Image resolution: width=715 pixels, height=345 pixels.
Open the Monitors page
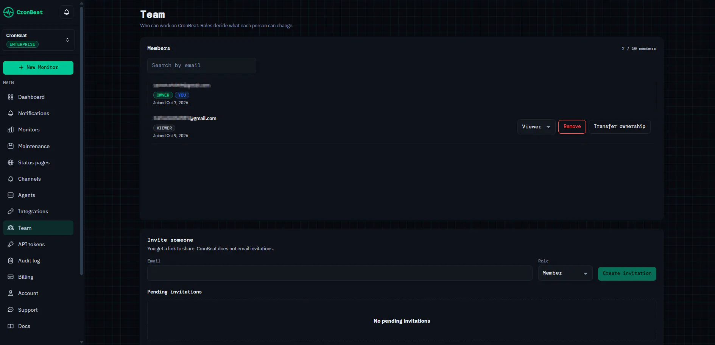point(38,130)
